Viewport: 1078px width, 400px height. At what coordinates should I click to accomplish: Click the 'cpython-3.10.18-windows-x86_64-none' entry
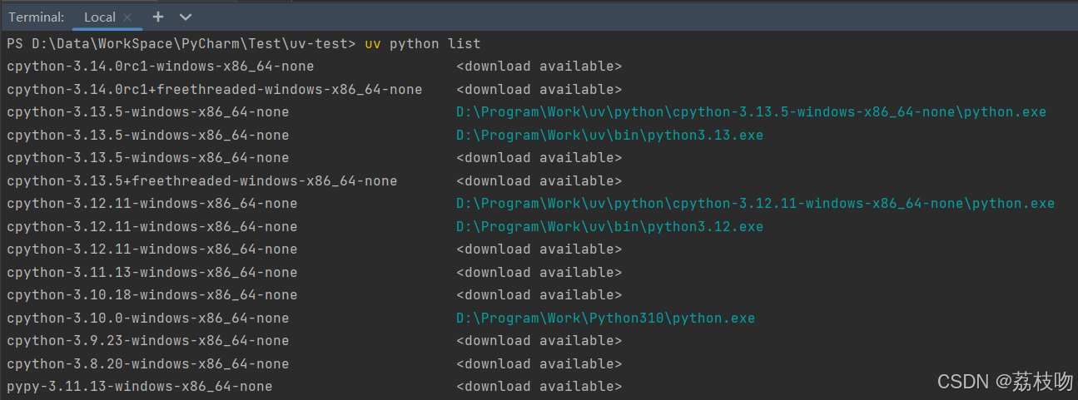(x=152, y=295)
